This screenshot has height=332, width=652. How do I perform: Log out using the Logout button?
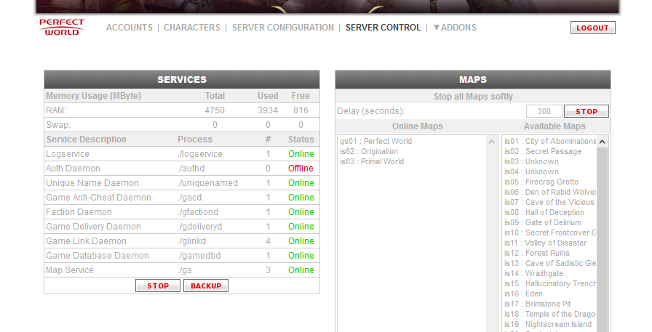(x=592, y=28)
